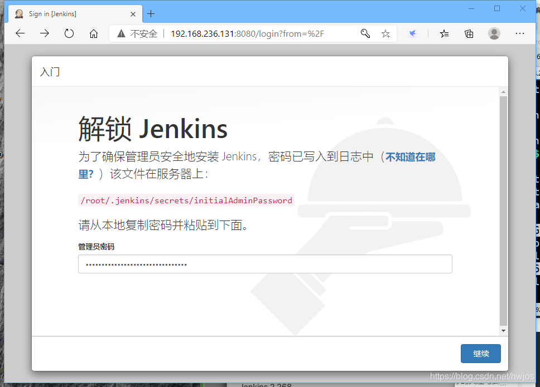Open saved passwords key icon in address bar
540x387 pixels.
coord(365,33)
